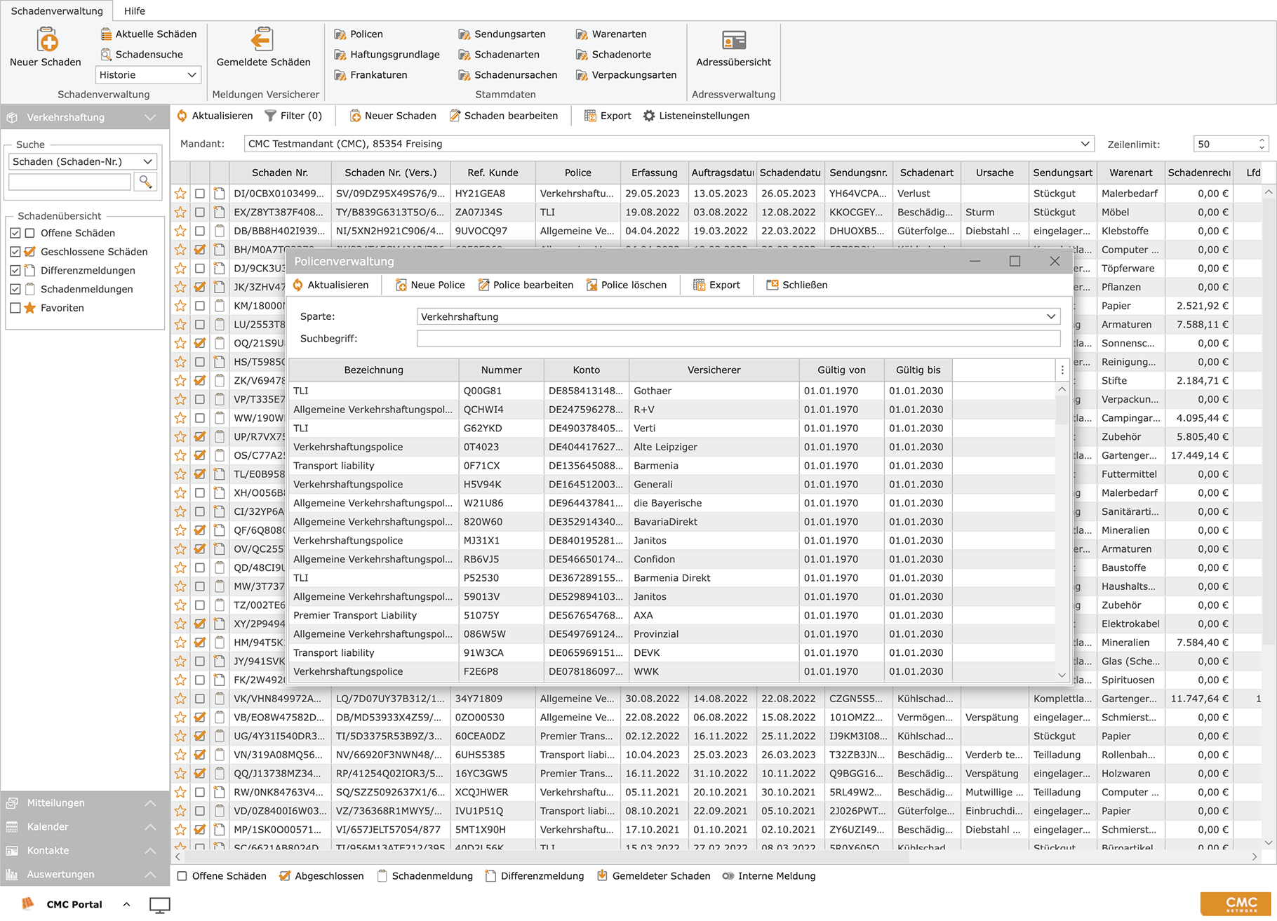
Task: Toggle Schadenmeldungen checkbox
Action: 15,289
